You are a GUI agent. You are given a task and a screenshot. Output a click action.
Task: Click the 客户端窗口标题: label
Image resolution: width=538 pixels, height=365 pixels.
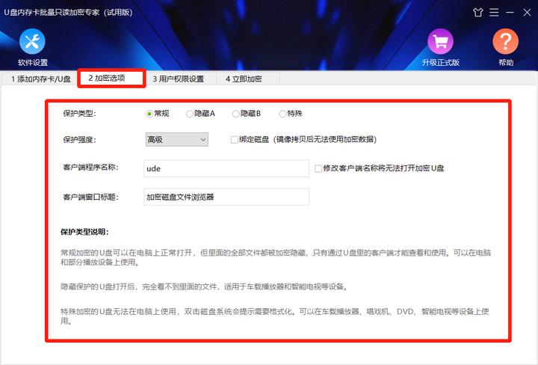90,197
